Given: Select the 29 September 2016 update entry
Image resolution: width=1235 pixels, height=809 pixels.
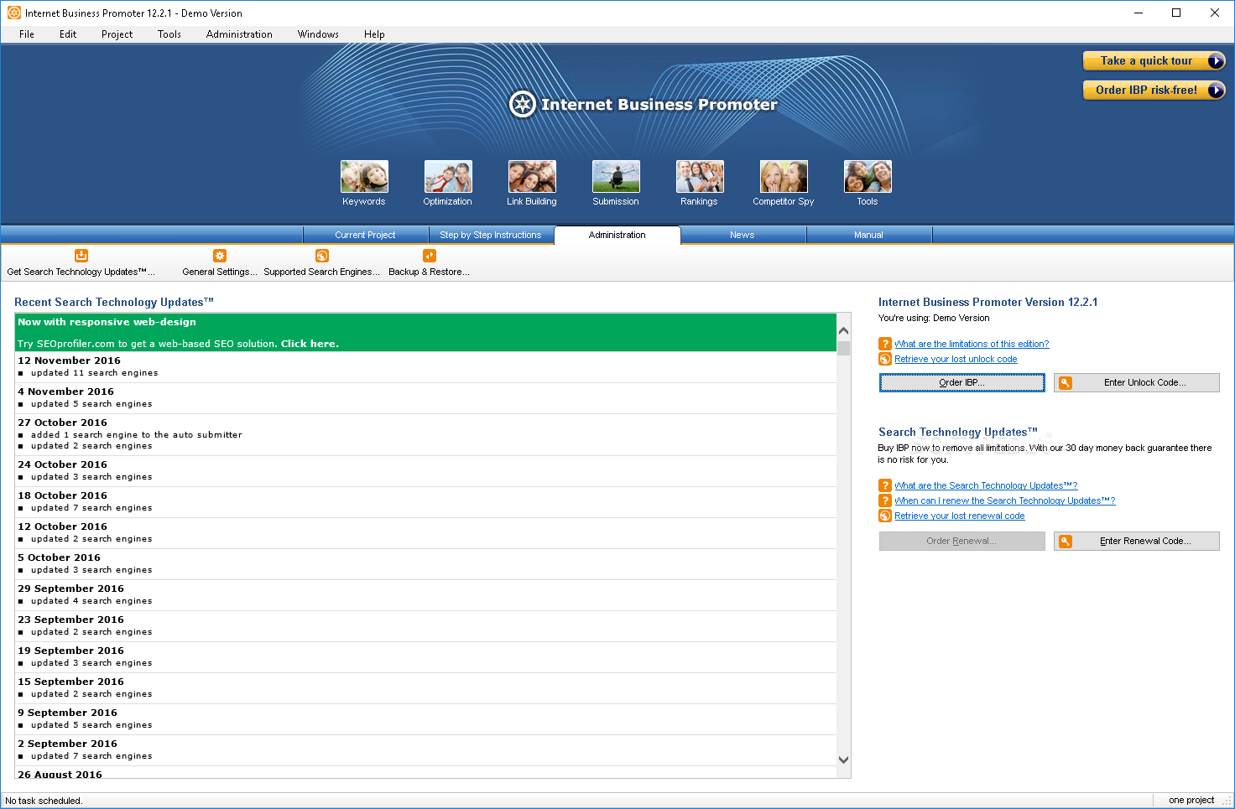Looking at the screenshot, I should (x=425, y=594).
